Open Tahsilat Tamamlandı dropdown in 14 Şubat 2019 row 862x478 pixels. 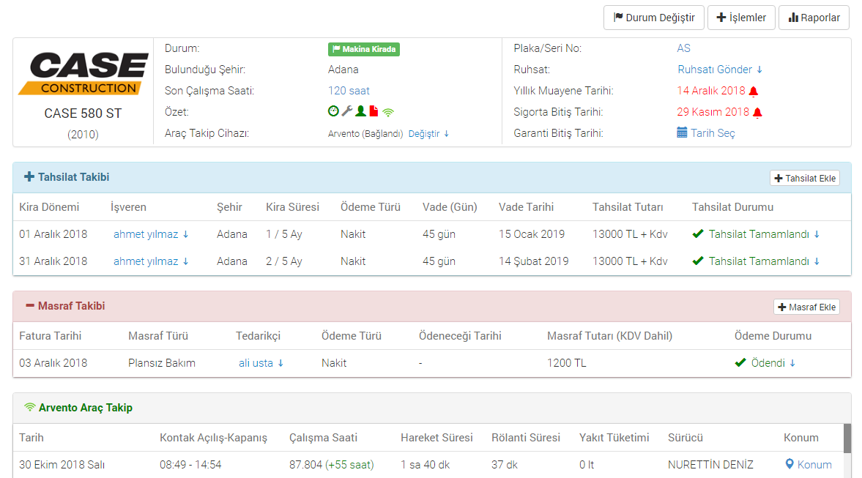tap(764, 261)
